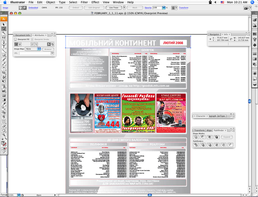258x197 pixels.
Task: Open the Effect menu
Action: click(95, 2)
